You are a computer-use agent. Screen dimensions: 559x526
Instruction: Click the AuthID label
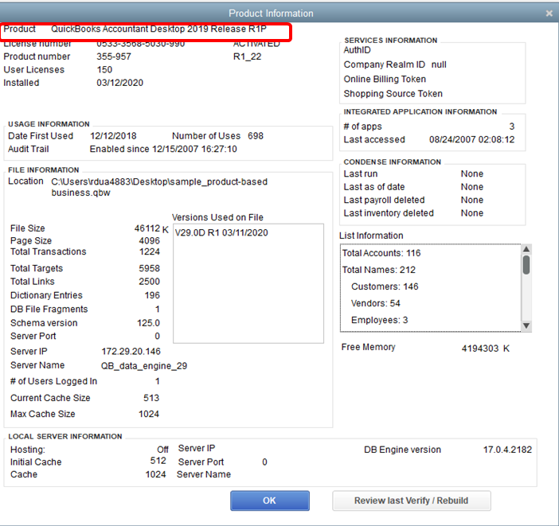pos(358,50)
